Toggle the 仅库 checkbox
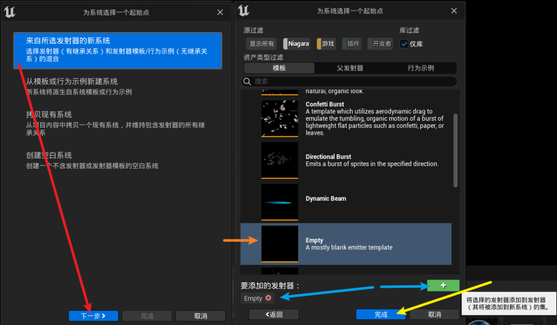 click(404, 44)
